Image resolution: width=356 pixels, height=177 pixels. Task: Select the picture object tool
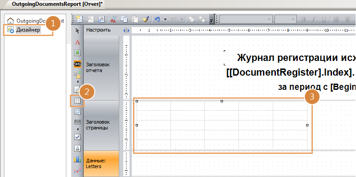point(77,53)
